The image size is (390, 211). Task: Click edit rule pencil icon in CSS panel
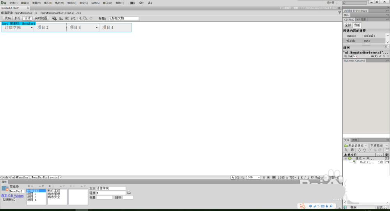click(x=380, y=56)
